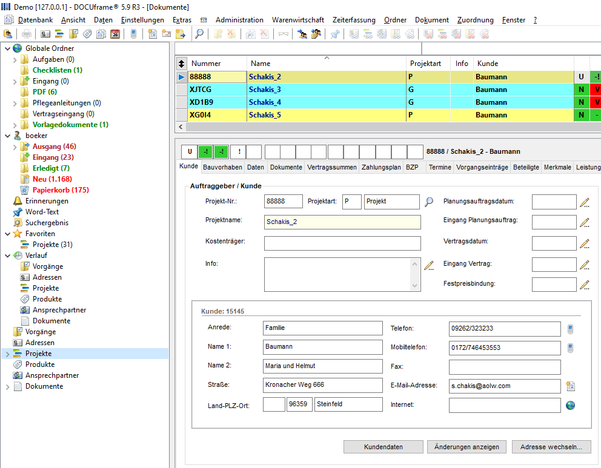Click the projects bars toolbar icon
Image resolution: width=601 pixels, height=468 pixels.
pyautogui.click(x=59, y=34)
